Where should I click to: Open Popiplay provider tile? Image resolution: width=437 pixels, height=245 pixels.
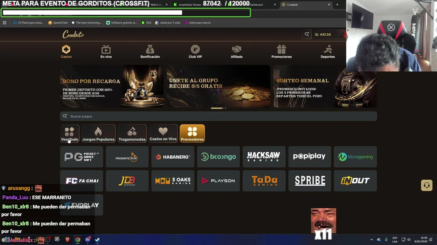pyautogui.click(x=310, y=157)
